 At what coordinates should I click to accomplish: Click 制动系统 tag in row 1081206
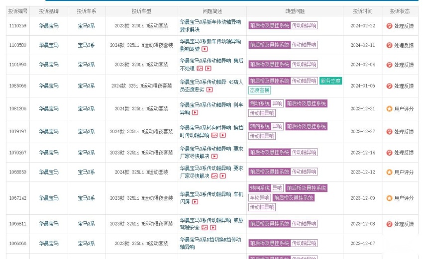point(260,103)
